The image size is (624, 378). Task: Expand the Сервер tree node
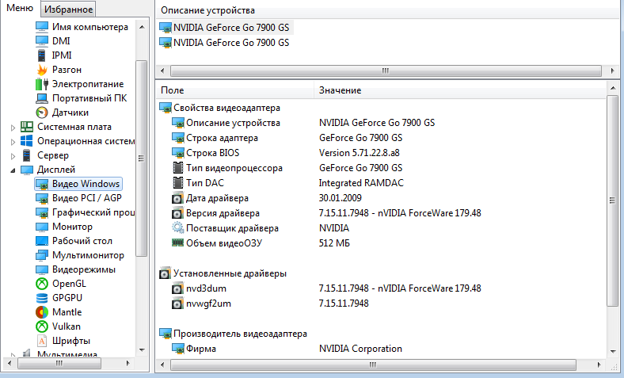click(13, 156)
